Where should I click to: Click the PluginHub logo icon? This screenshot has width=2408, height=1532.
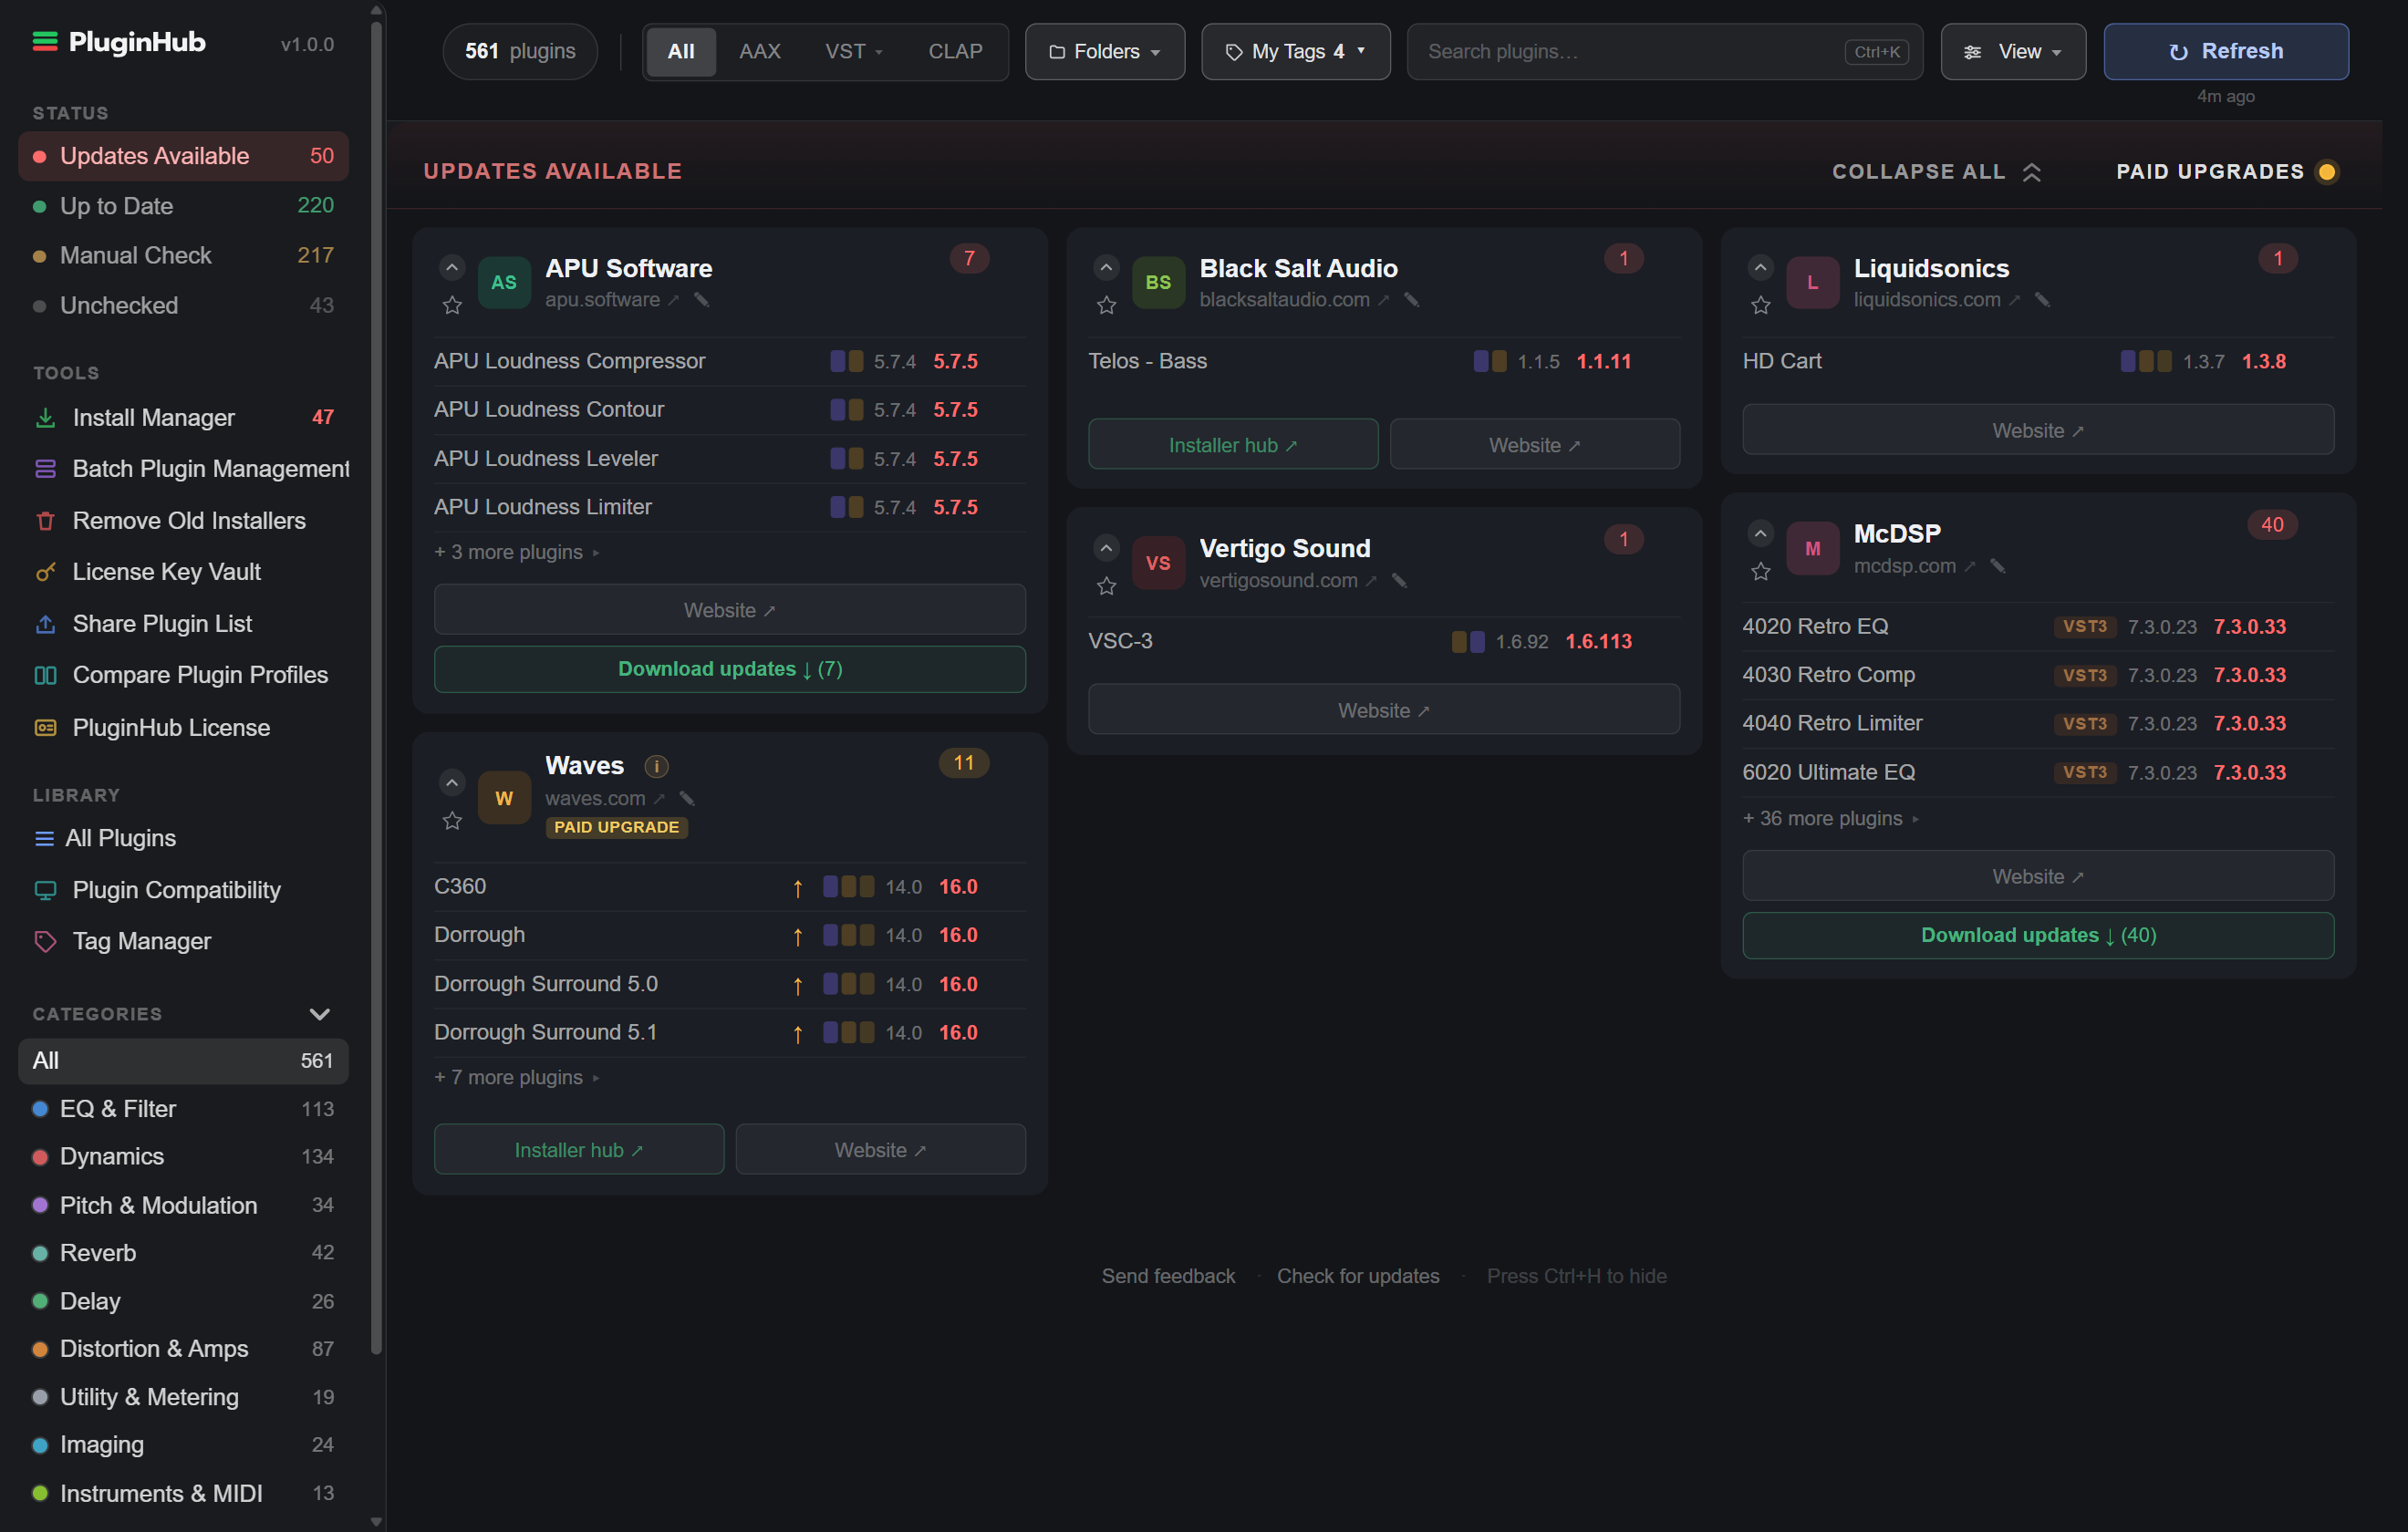(45, 41)
